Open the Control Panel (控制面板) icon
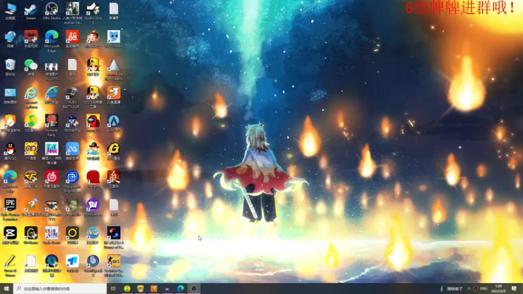523x294 pixels. click(x=10, y=95)
